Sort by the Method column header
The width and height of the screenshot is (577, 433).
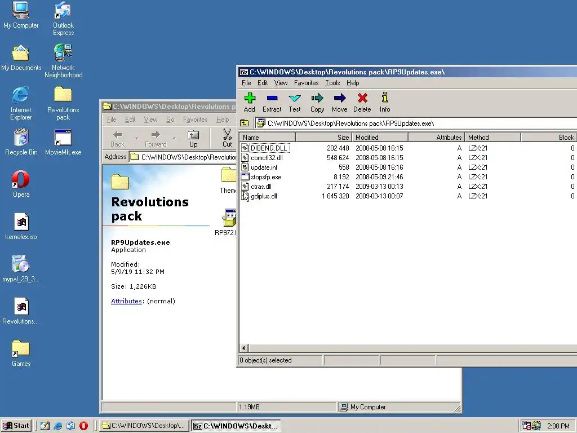(x=492, y=138)
